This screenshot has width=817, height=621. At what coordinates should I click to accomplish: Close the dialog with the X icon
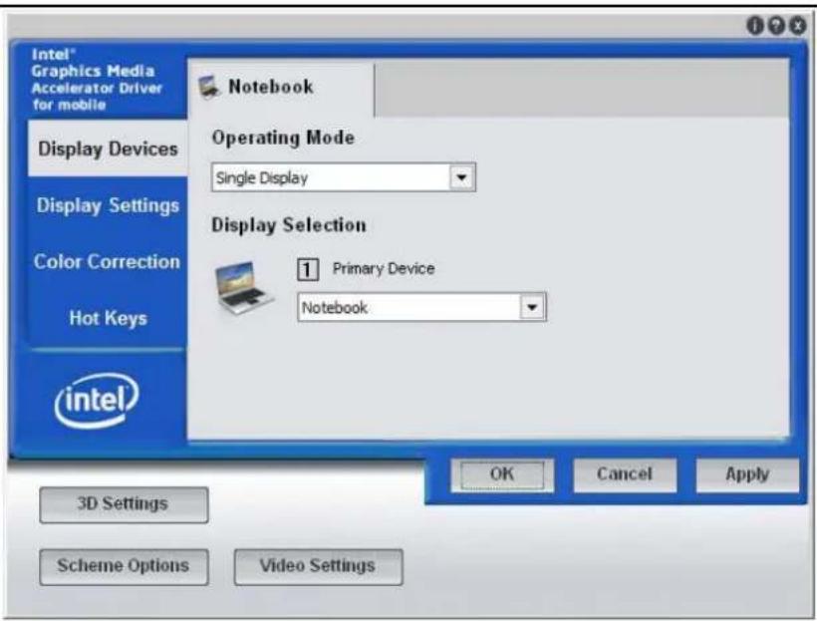pyautogui.click(x=797, y=25)
